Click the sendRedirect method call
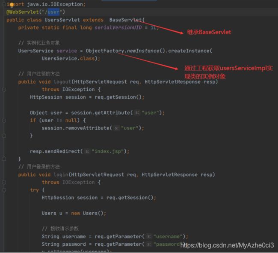 pos(62,151)
